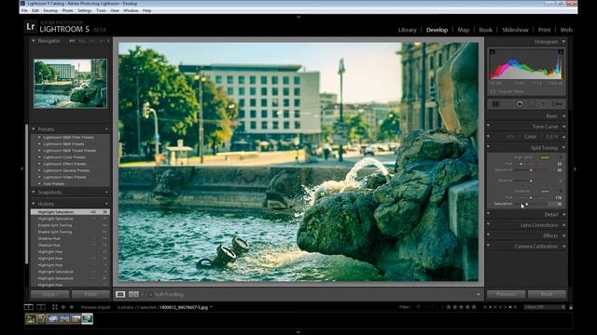Expand User Presets folder
The image size is (597, 335).
point(39,183)
